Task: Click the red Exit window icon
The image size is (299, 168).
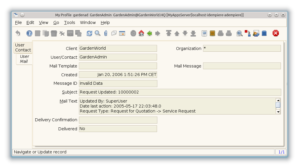Action: click(x=276, y=33)
